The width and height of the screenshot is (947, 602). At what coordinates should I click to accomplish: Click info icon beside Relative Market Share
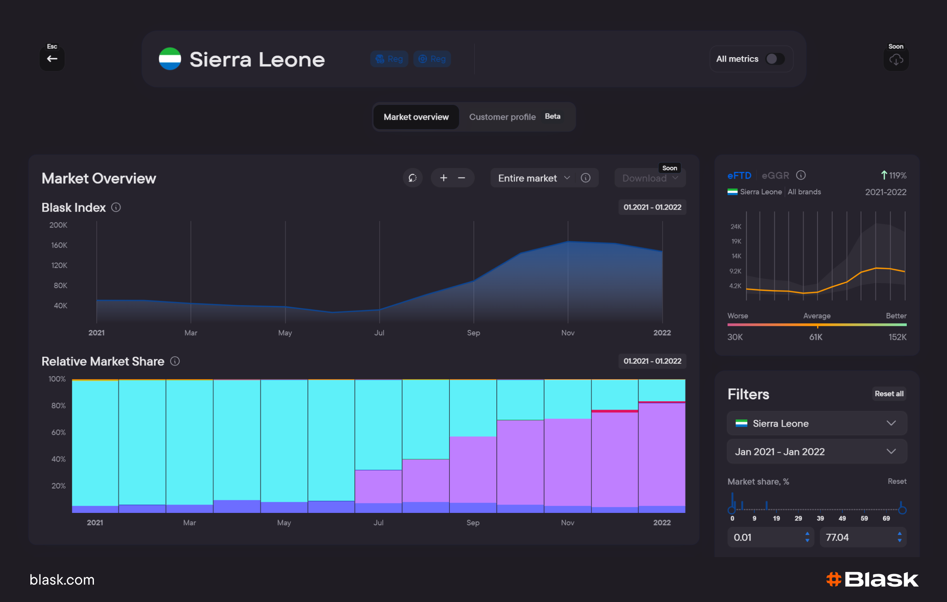pos(175,361)
